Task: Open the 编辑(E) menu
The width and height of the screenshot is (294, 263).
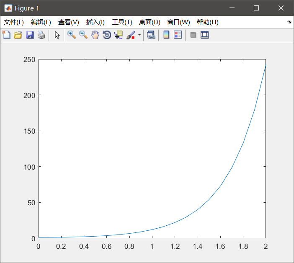Action: pyautogui.click(x=41, y=22)
